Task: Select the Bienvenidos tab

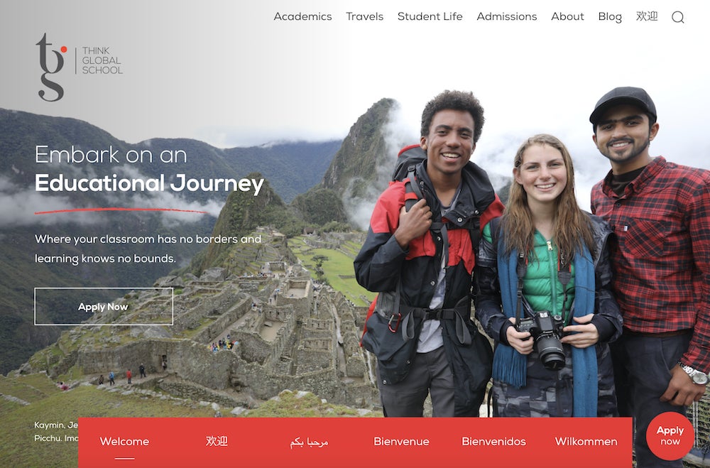Action: [x=493, y=442]
